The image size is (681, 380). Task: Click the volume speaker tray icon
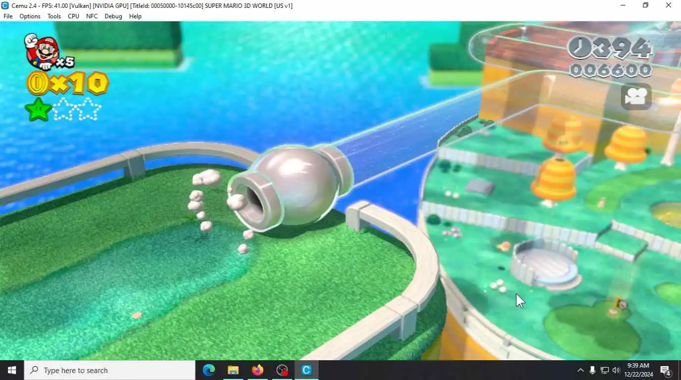coord(616,370)
